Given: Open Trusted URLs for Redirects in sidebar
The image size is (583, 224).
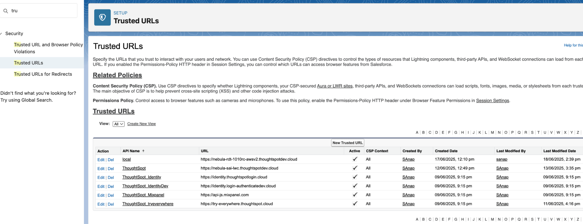Looking at the screenshot, I should 43,74.
